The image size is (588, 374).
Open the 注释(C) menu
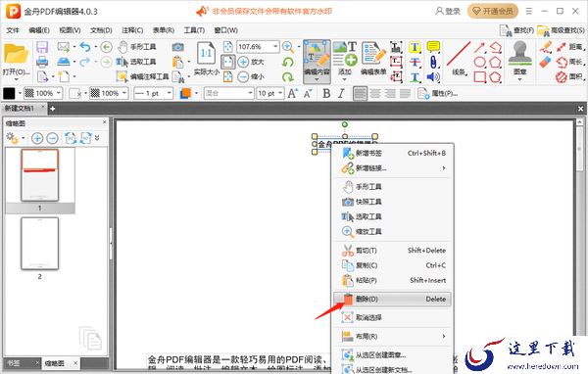[132, 30]
